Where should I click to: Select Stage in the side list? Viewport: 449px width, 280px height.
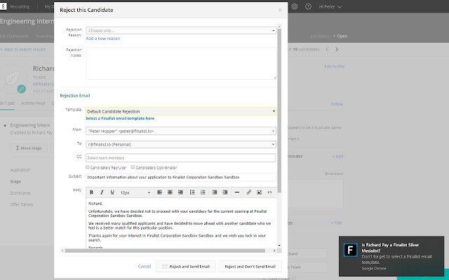[x=15, y=181]
